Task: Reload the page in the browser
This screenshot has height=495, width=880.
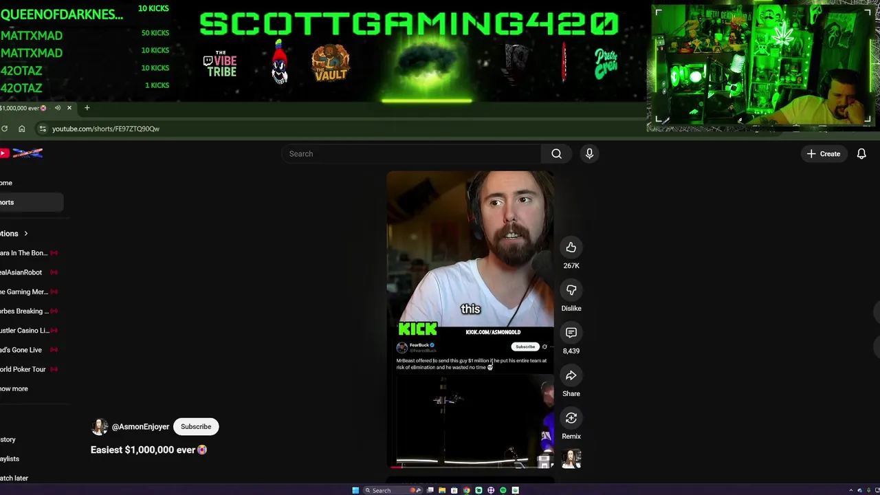Action: coord(4,129)
